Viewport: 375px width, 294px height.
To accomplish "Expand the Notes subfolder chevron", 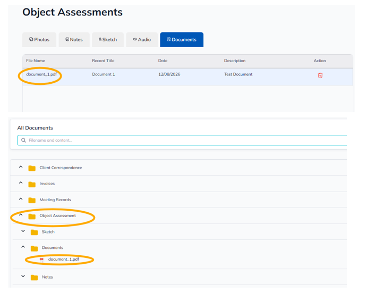I will click(x=23, y=276).
